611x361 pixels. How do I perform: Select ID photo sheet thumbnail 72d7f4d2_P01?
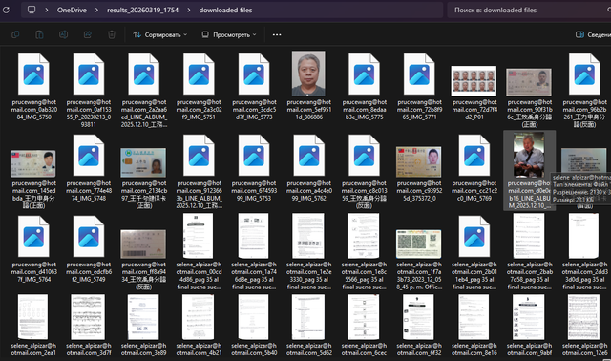[x=474, y=80]
